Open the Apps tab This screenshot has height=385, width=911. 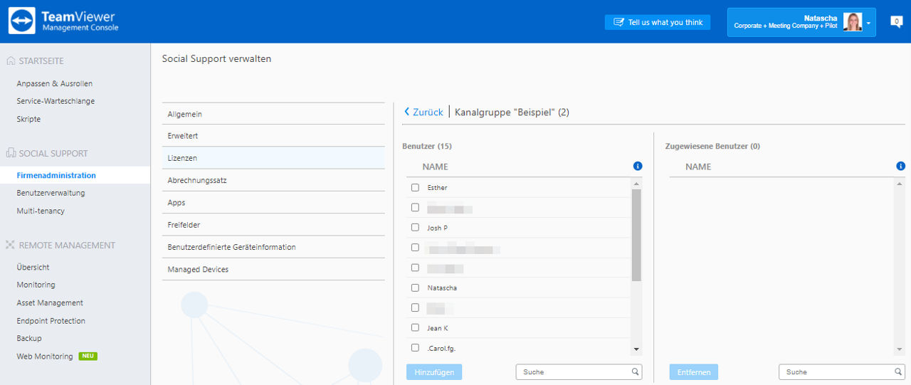tap(273, 202)
